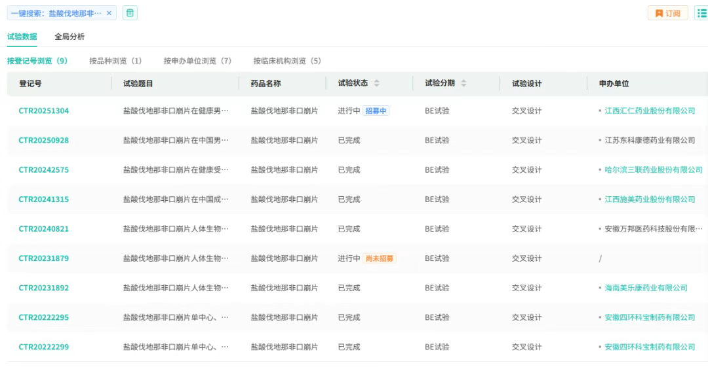Click the trash icon to clear filters
Screen dimensions: 708x367
(x=130, y=13)
